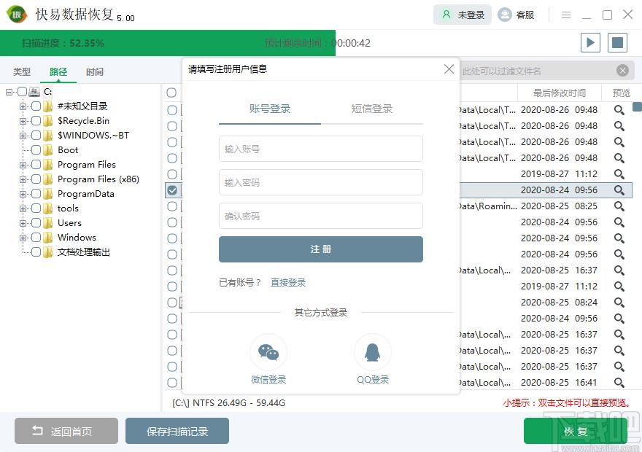Viewport: 642px width, 452px height.
Task: Check the 文档处理输出 folder checkbox
Action: [36, 252]
